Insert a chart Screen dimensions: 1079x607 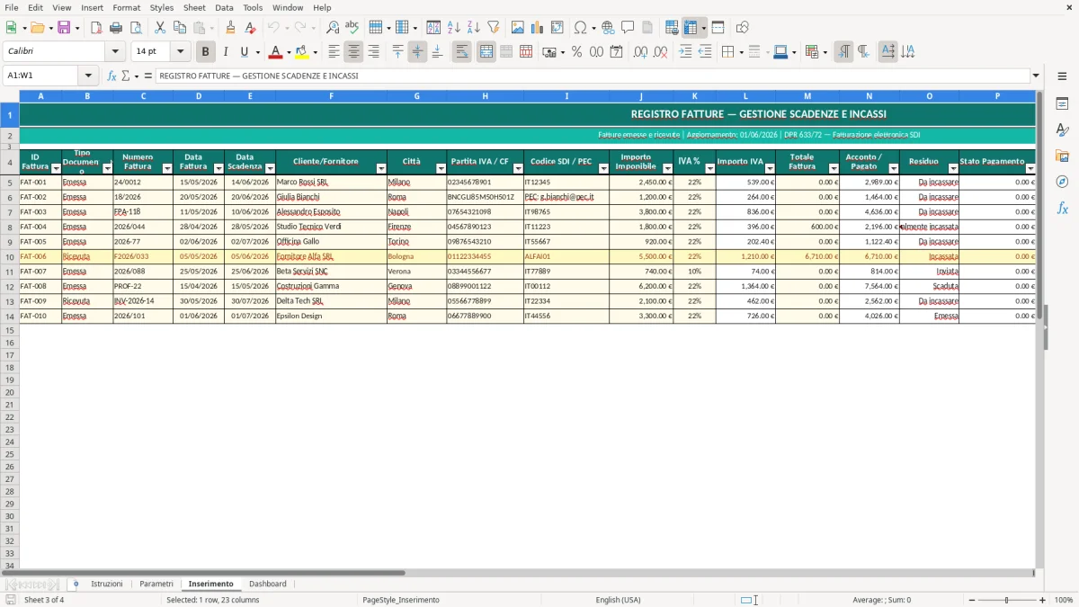click(x=538, y=28)
